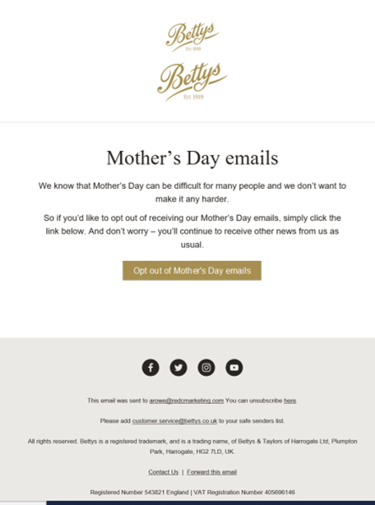
Task: Click the "All rights reserved" trademark notice
Action: pos(192,447)
